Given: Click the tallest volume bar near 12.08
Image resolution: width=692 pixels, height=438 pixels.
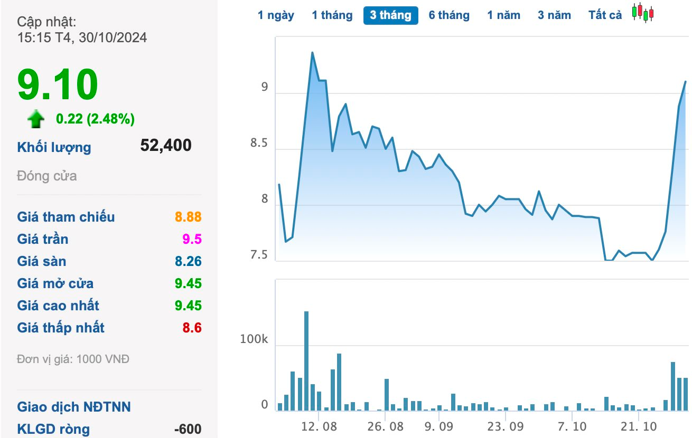Looking at the screenshot, I should [306, 361].
